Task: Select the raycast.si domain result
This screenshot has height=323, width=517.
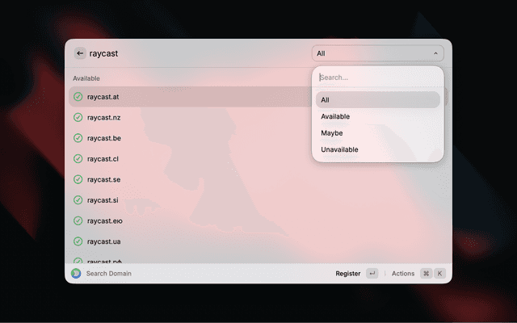Action: point(190,200)
